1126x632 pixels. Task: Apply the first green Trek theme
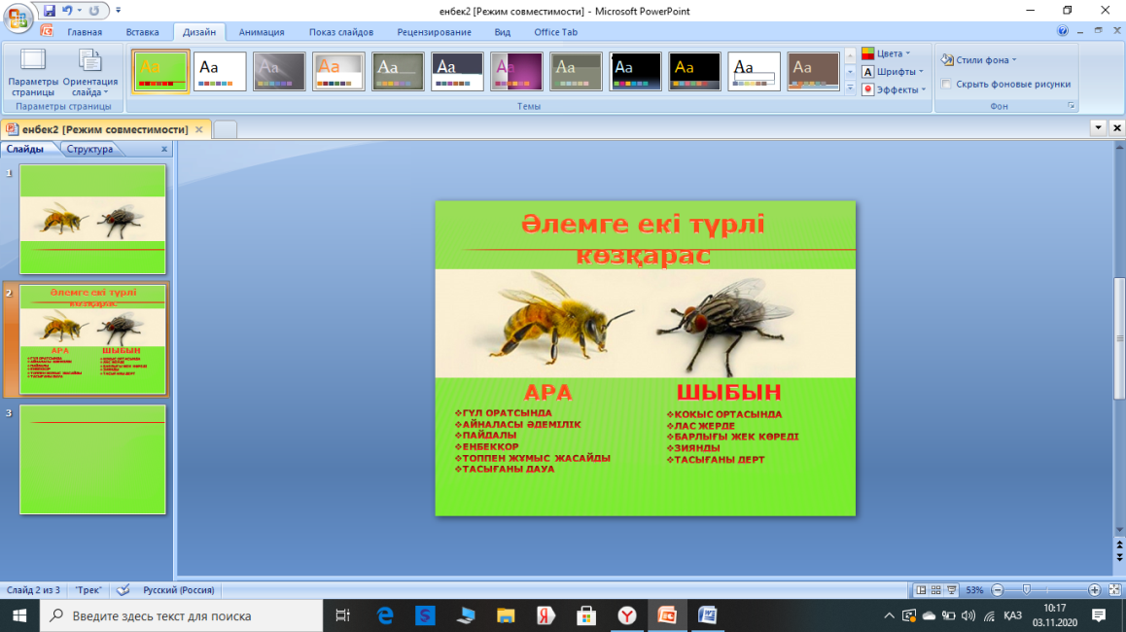(160, 71)
